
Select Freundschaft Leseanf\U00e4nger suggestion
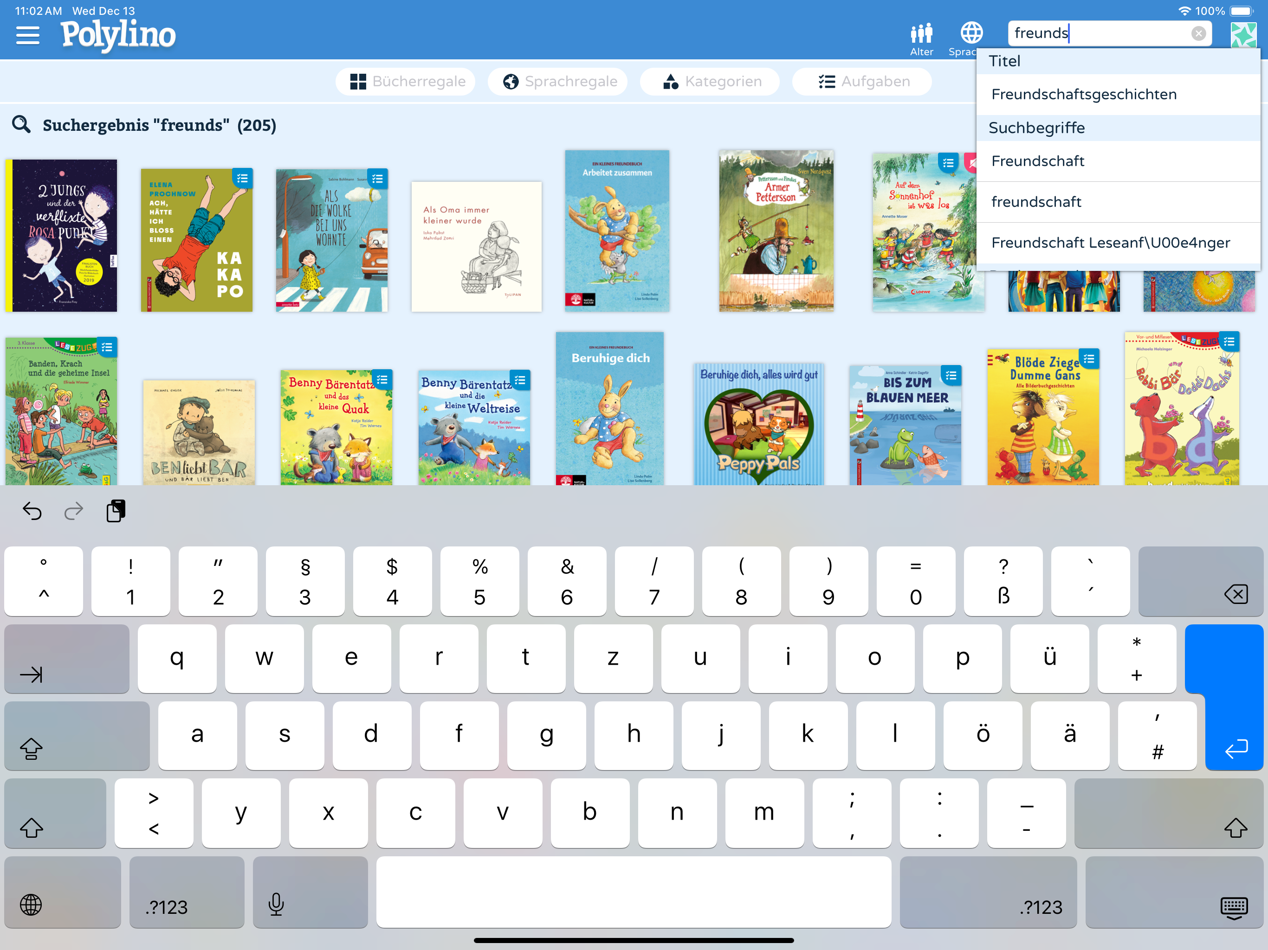click(1118, 242)
